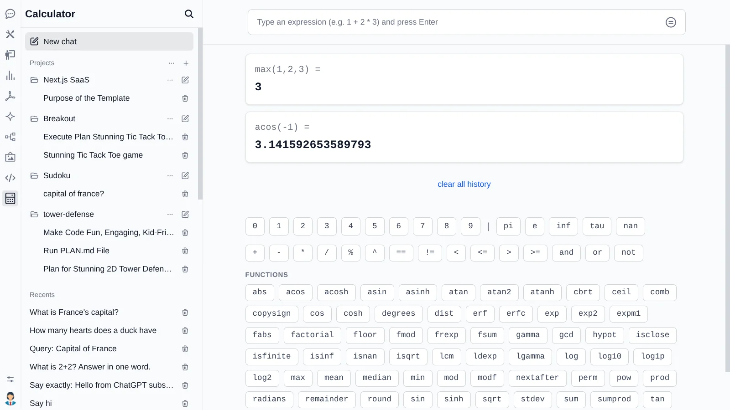Image resolution: width=730 pixels, height=410 pixels.
Task: Click the plus icon to add a project
Action: [x=186, y=63]
